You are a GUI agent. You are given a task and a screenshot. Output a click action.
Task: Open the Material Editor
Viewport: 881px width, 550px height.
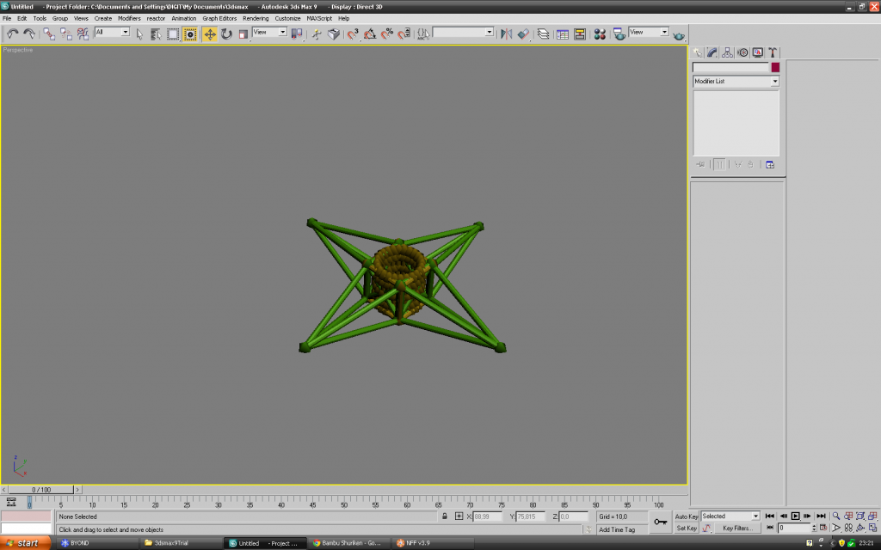click(x=600, y=34)
